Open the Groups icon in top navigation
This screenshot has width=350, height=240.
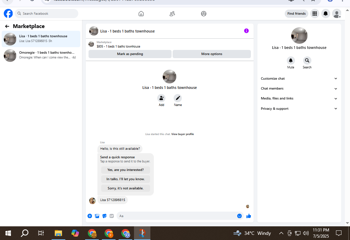coord(204,14)
